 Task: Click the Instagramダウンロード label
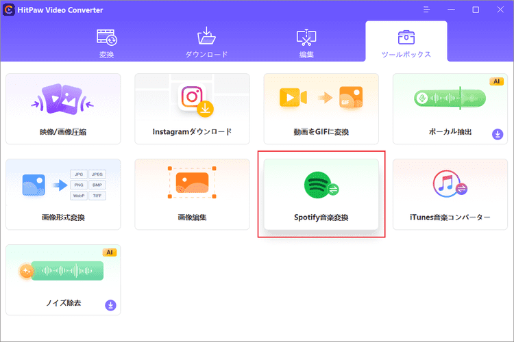click(x=192, y=132)
